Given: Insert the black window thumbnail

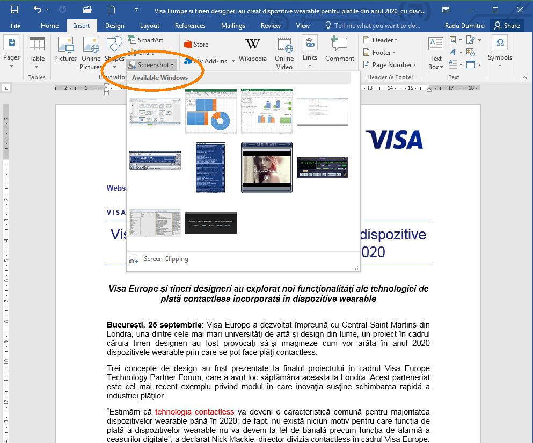Looking at the screenshot, I should 211,223.
